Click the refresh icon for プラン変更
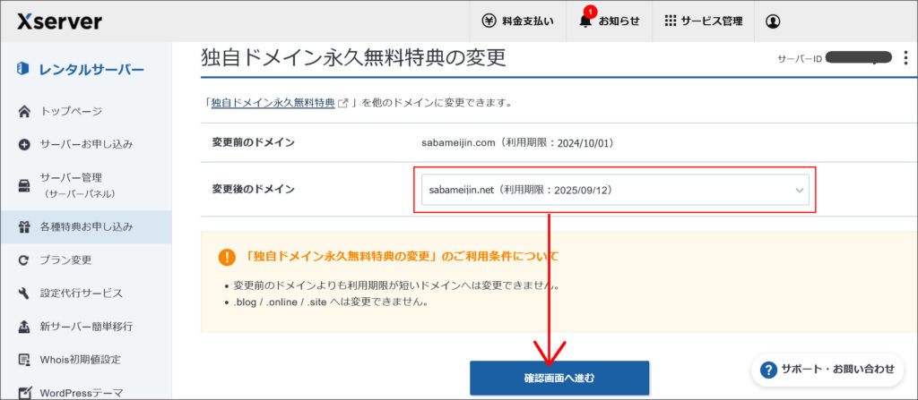Screen dimensions: 918x400 pos(24,260)
